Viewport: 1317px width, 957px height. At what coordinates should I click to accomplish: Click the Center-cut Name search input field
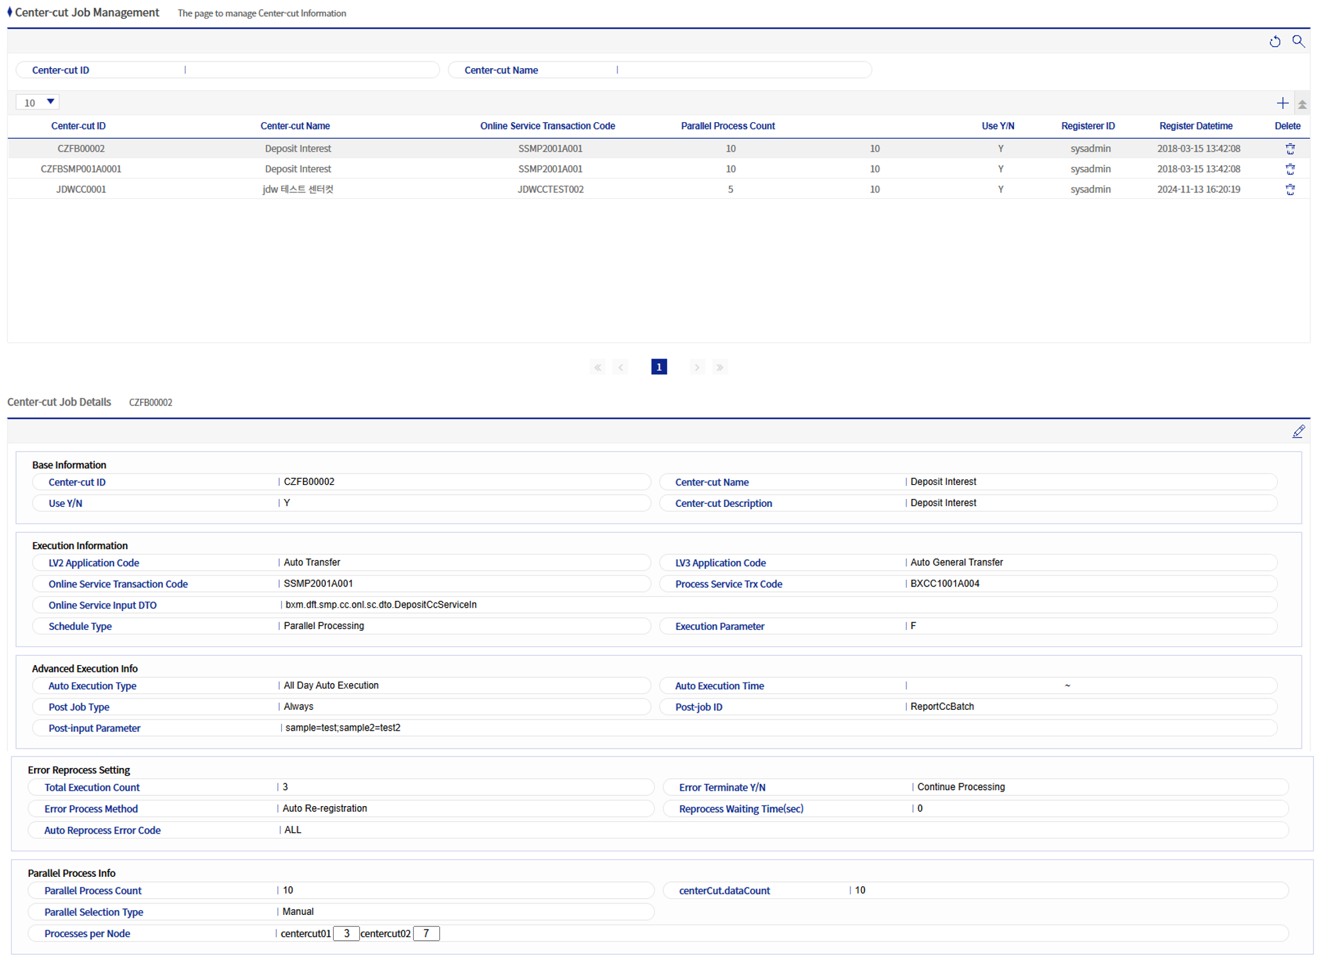tap(742, 70)
